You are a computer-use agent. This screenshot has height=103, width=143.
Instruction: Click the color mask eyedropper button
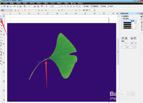pos(123,38)
